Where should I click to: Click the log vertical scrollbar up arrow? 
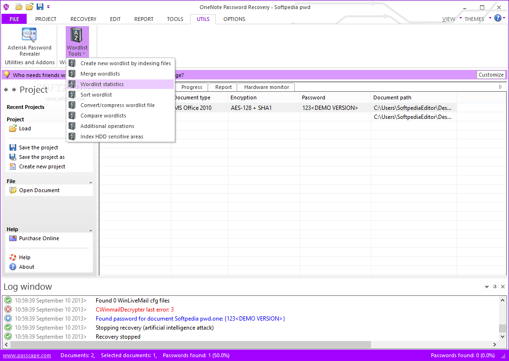coord(502,300)
